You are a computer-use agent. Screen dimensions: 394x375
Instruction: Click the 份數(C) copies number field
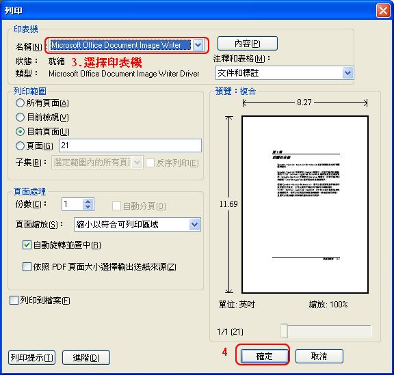coord(73,204)
